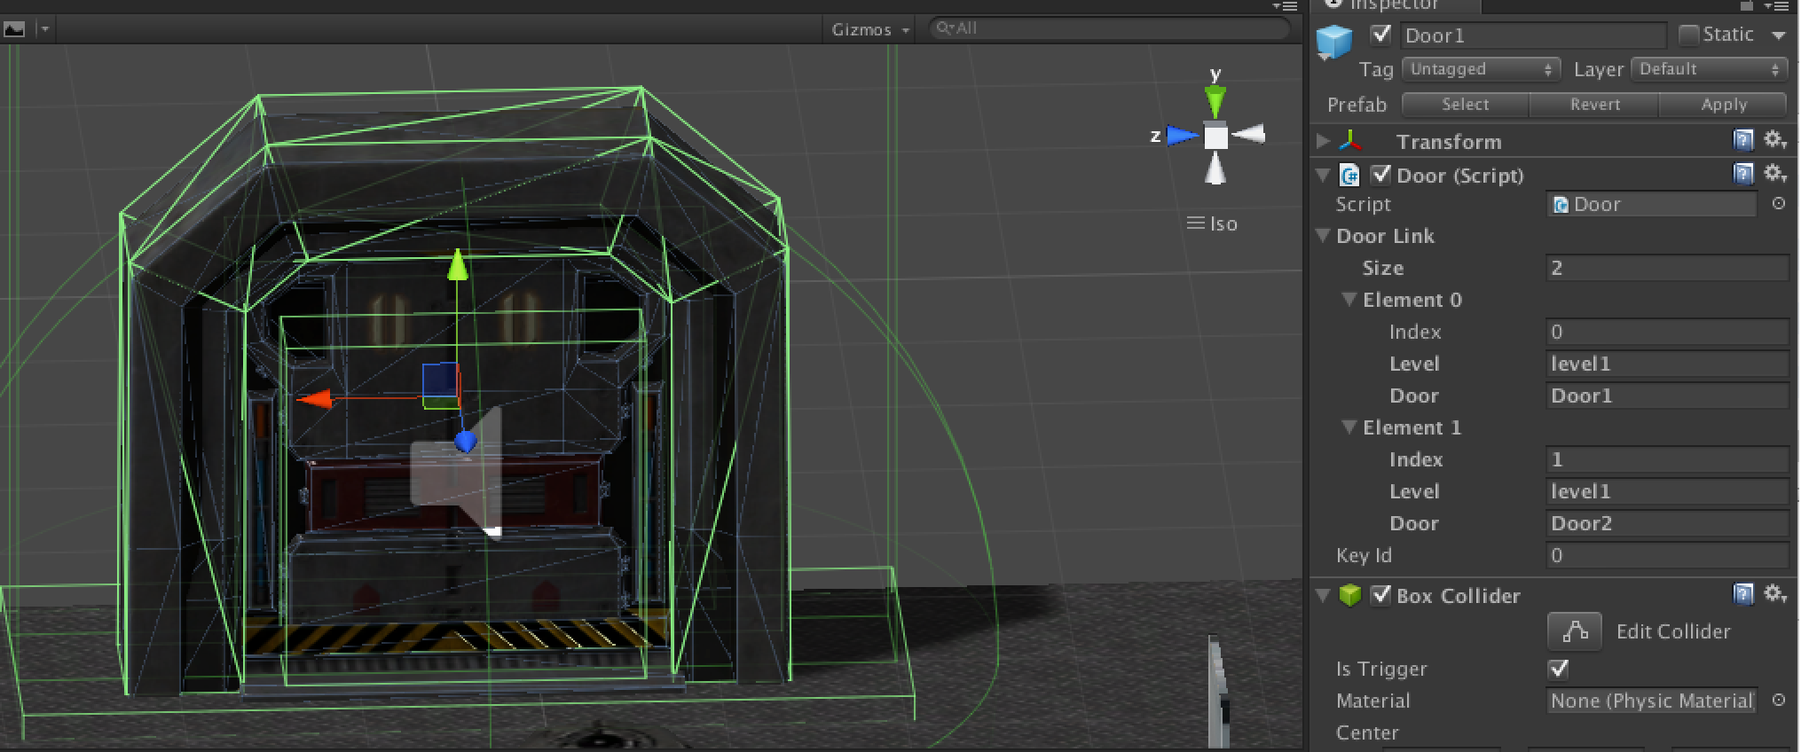Click the blue Z axis gizmo cone
The width and height of the screenshot is (1801, 752).
[1183, 136]
